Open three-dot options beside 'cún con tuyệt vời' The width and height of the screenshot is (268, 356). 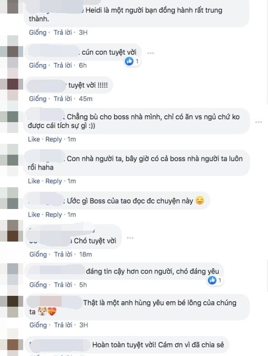[x=150, y=53]
